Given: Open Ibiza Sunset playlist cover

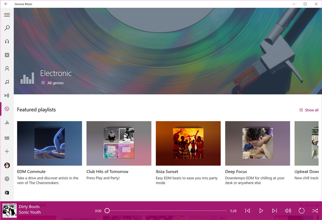Looking at the screenshot, I should (188, 143).
